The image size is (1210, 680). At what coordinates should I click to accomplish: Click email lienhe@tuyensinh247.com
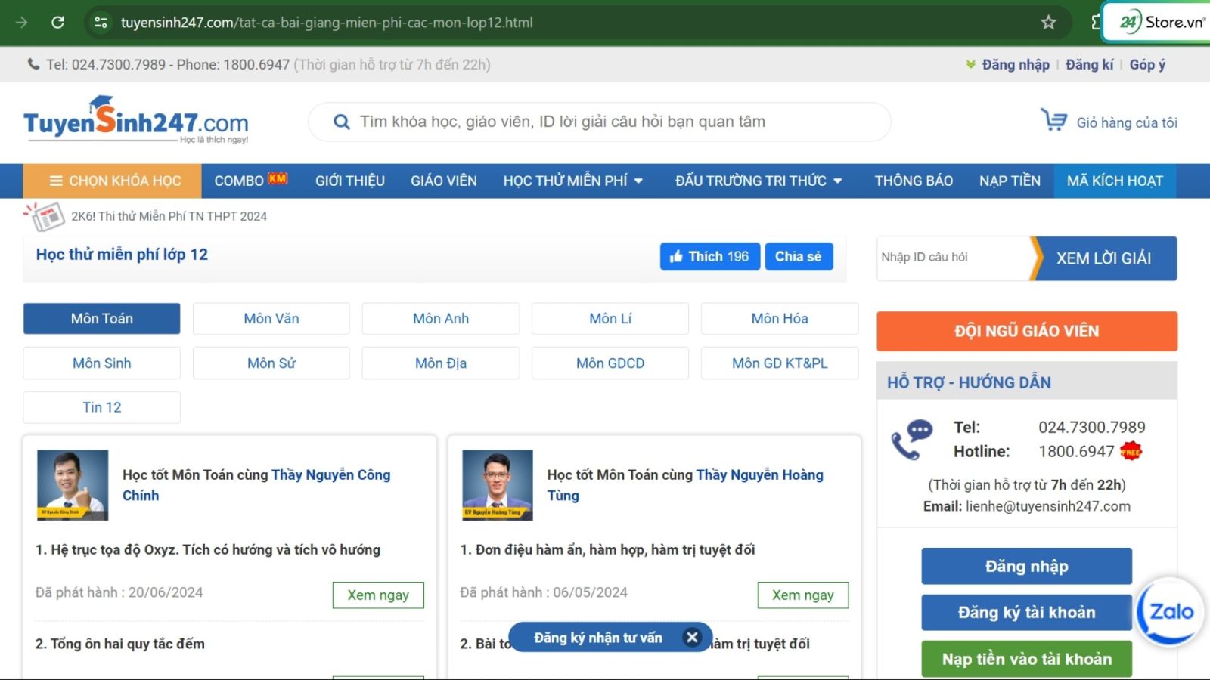[x=1048, y=506]
